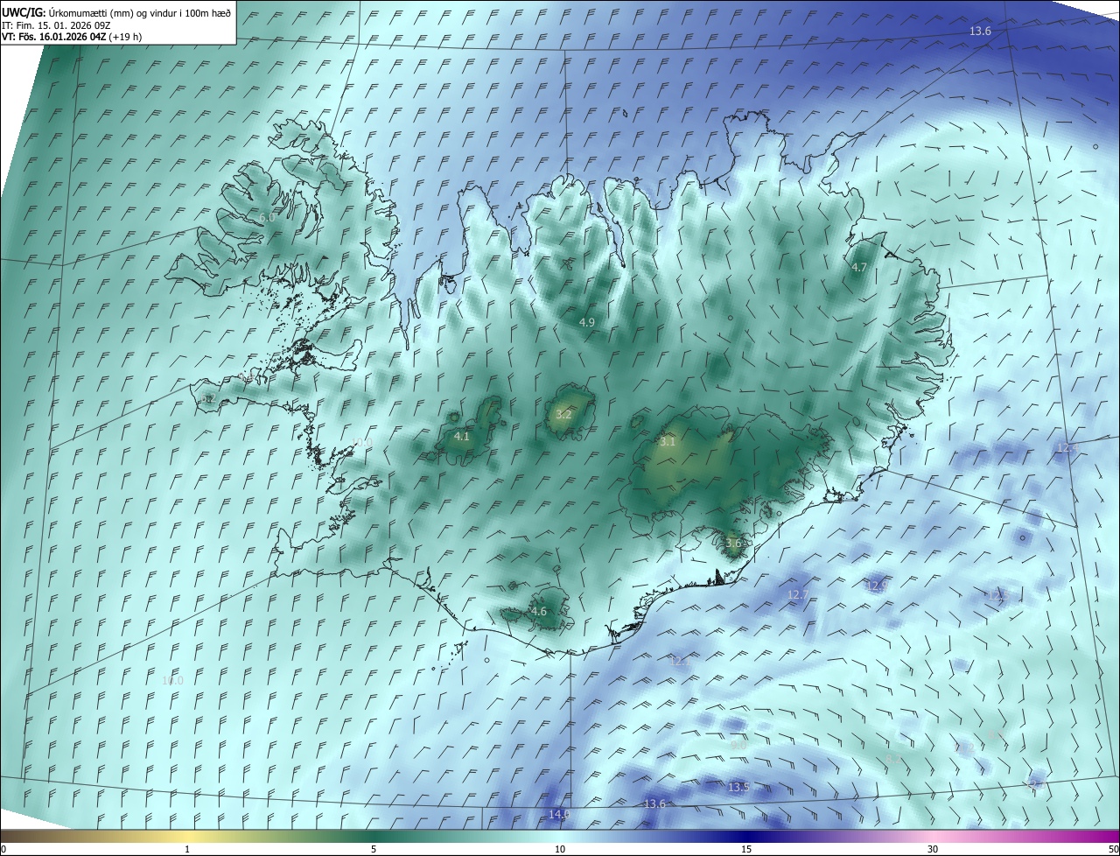
Task: Click the 4.7 value label
Action: click(859, 268)
